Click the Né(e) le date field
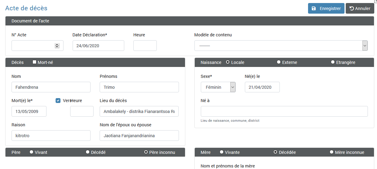377x169 pixels. [262, 87]
